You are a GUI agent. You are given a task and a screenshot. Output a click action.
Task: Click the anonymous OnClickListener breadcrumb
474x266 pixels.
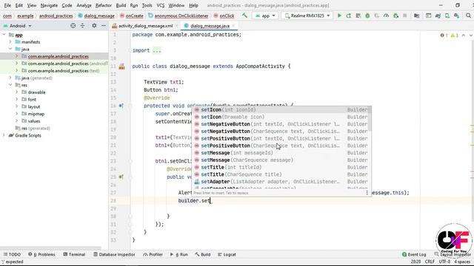click(178, 16)
